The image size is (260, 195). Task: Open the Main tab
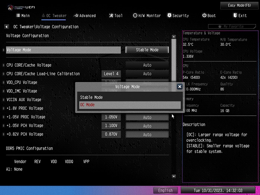click(x=23, y=16)
